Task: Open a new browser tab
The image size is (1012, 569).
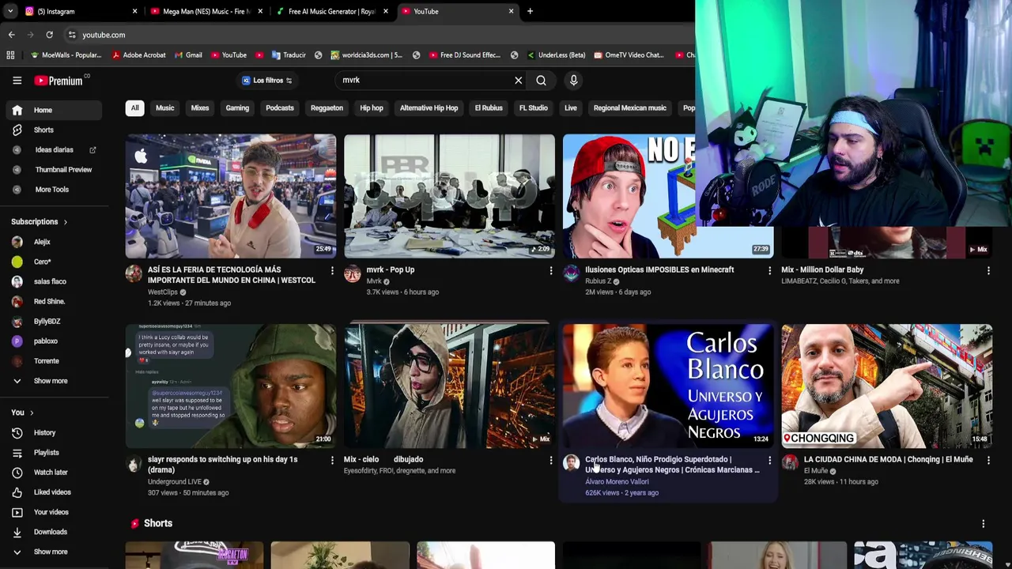Action: [530, 11]
